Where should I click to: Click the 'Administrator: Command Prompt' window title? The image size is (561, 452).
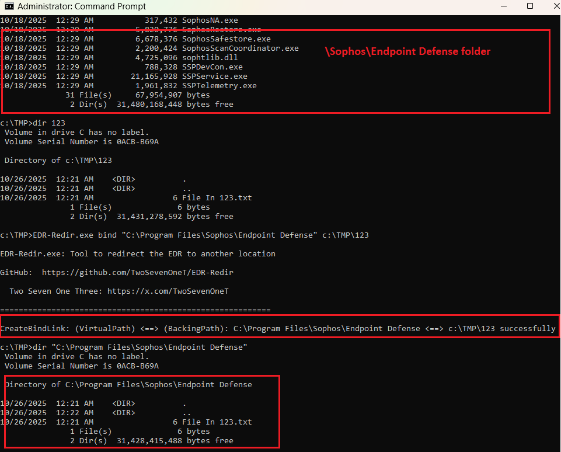[82, 6]
